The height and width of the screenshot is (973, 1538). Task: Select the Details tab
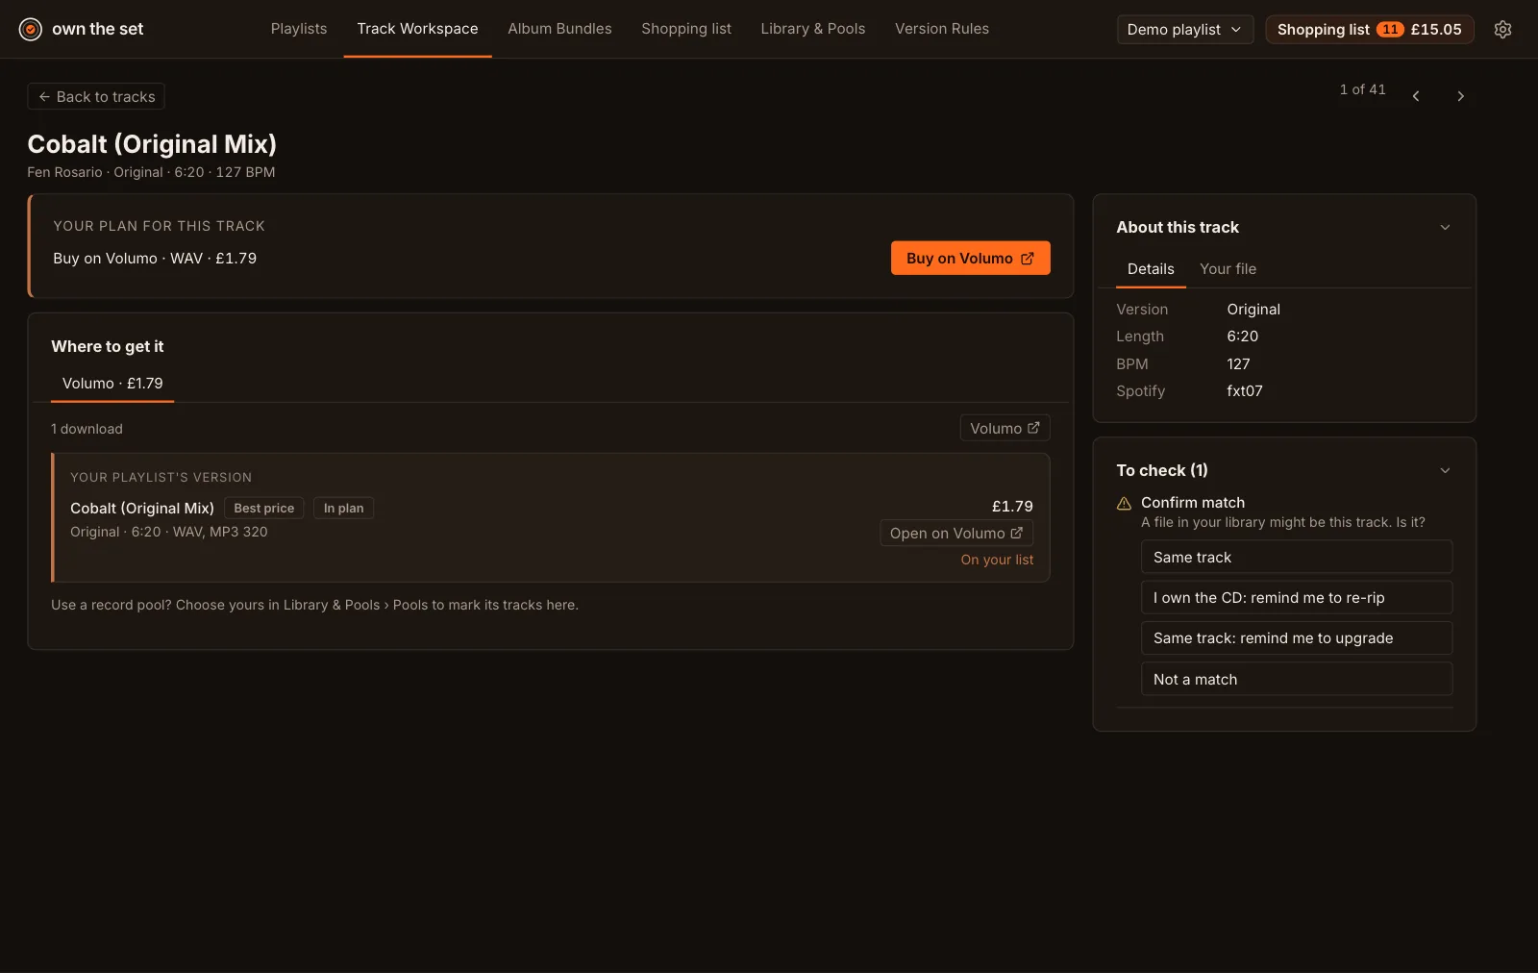1151,269
